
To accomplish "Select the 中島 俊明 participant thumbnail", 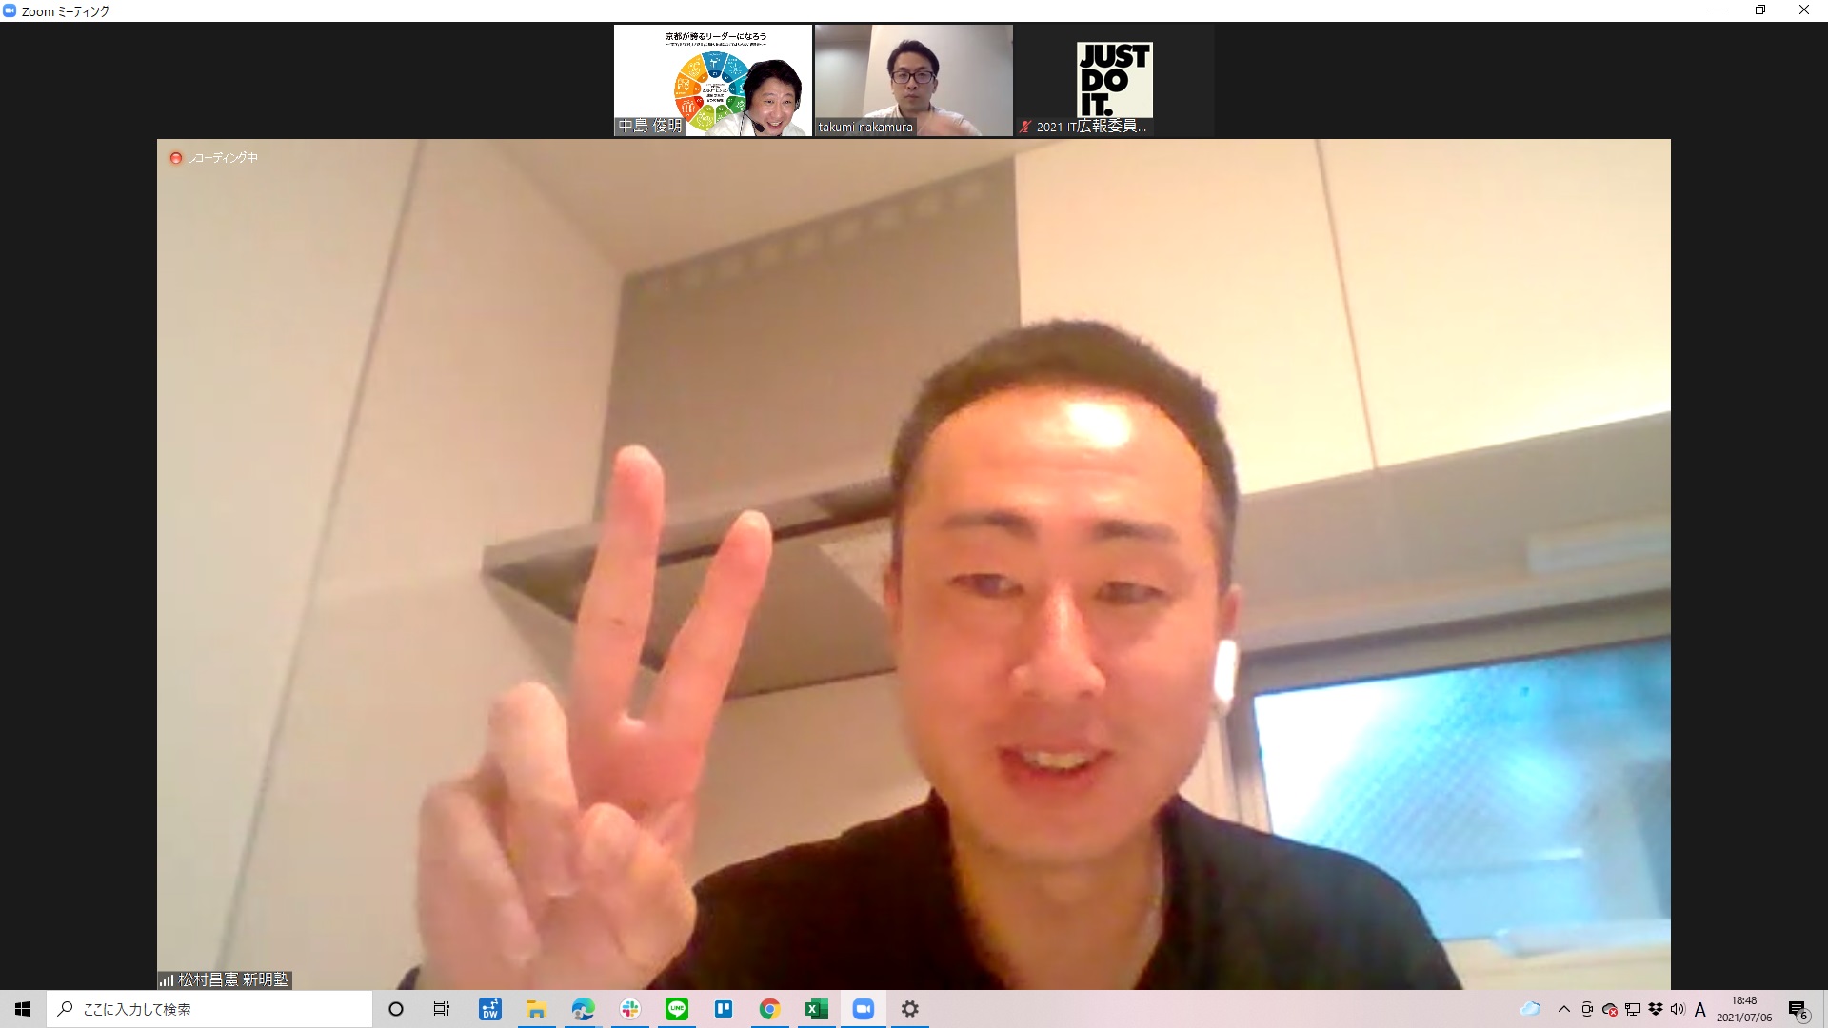I will 713,80.
